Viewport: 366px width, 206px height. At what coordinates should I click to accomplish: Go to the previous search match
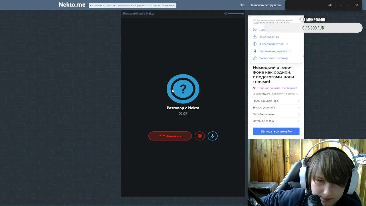tap(341, 5)
